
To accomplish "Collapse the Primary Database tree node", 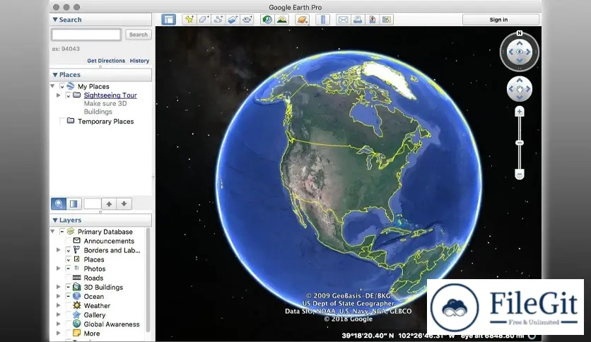I will (52, 231).
